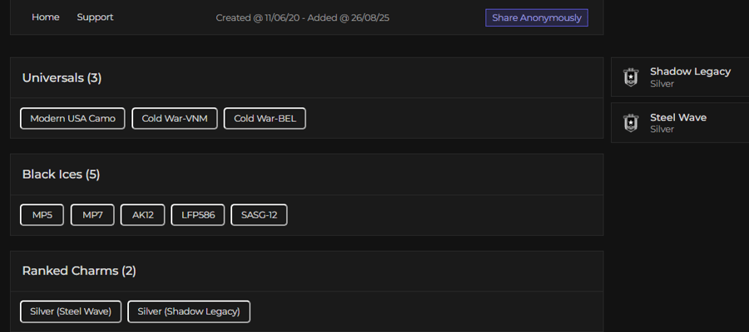
Task: Click the Share Anonymously button
Action: click(x=537, y=17)
